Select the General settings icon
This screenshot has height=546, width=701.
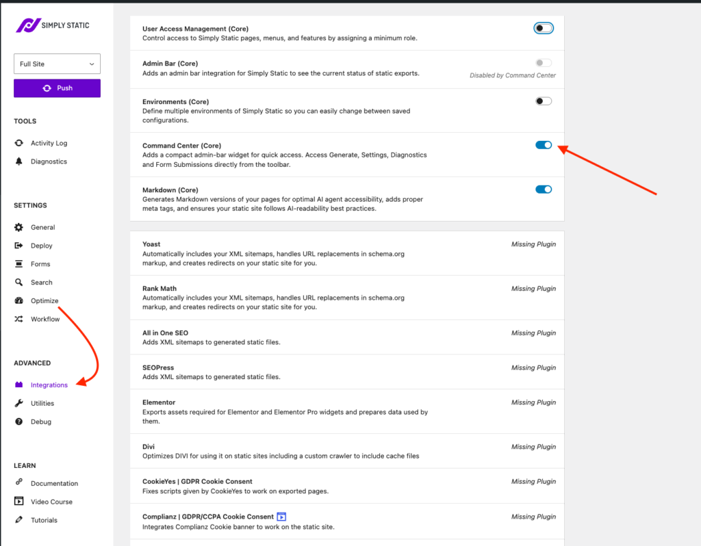coord(19,227)
